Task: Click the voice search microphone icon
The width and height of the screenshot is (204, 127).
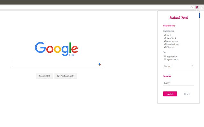Action: [x=99, y=64]
